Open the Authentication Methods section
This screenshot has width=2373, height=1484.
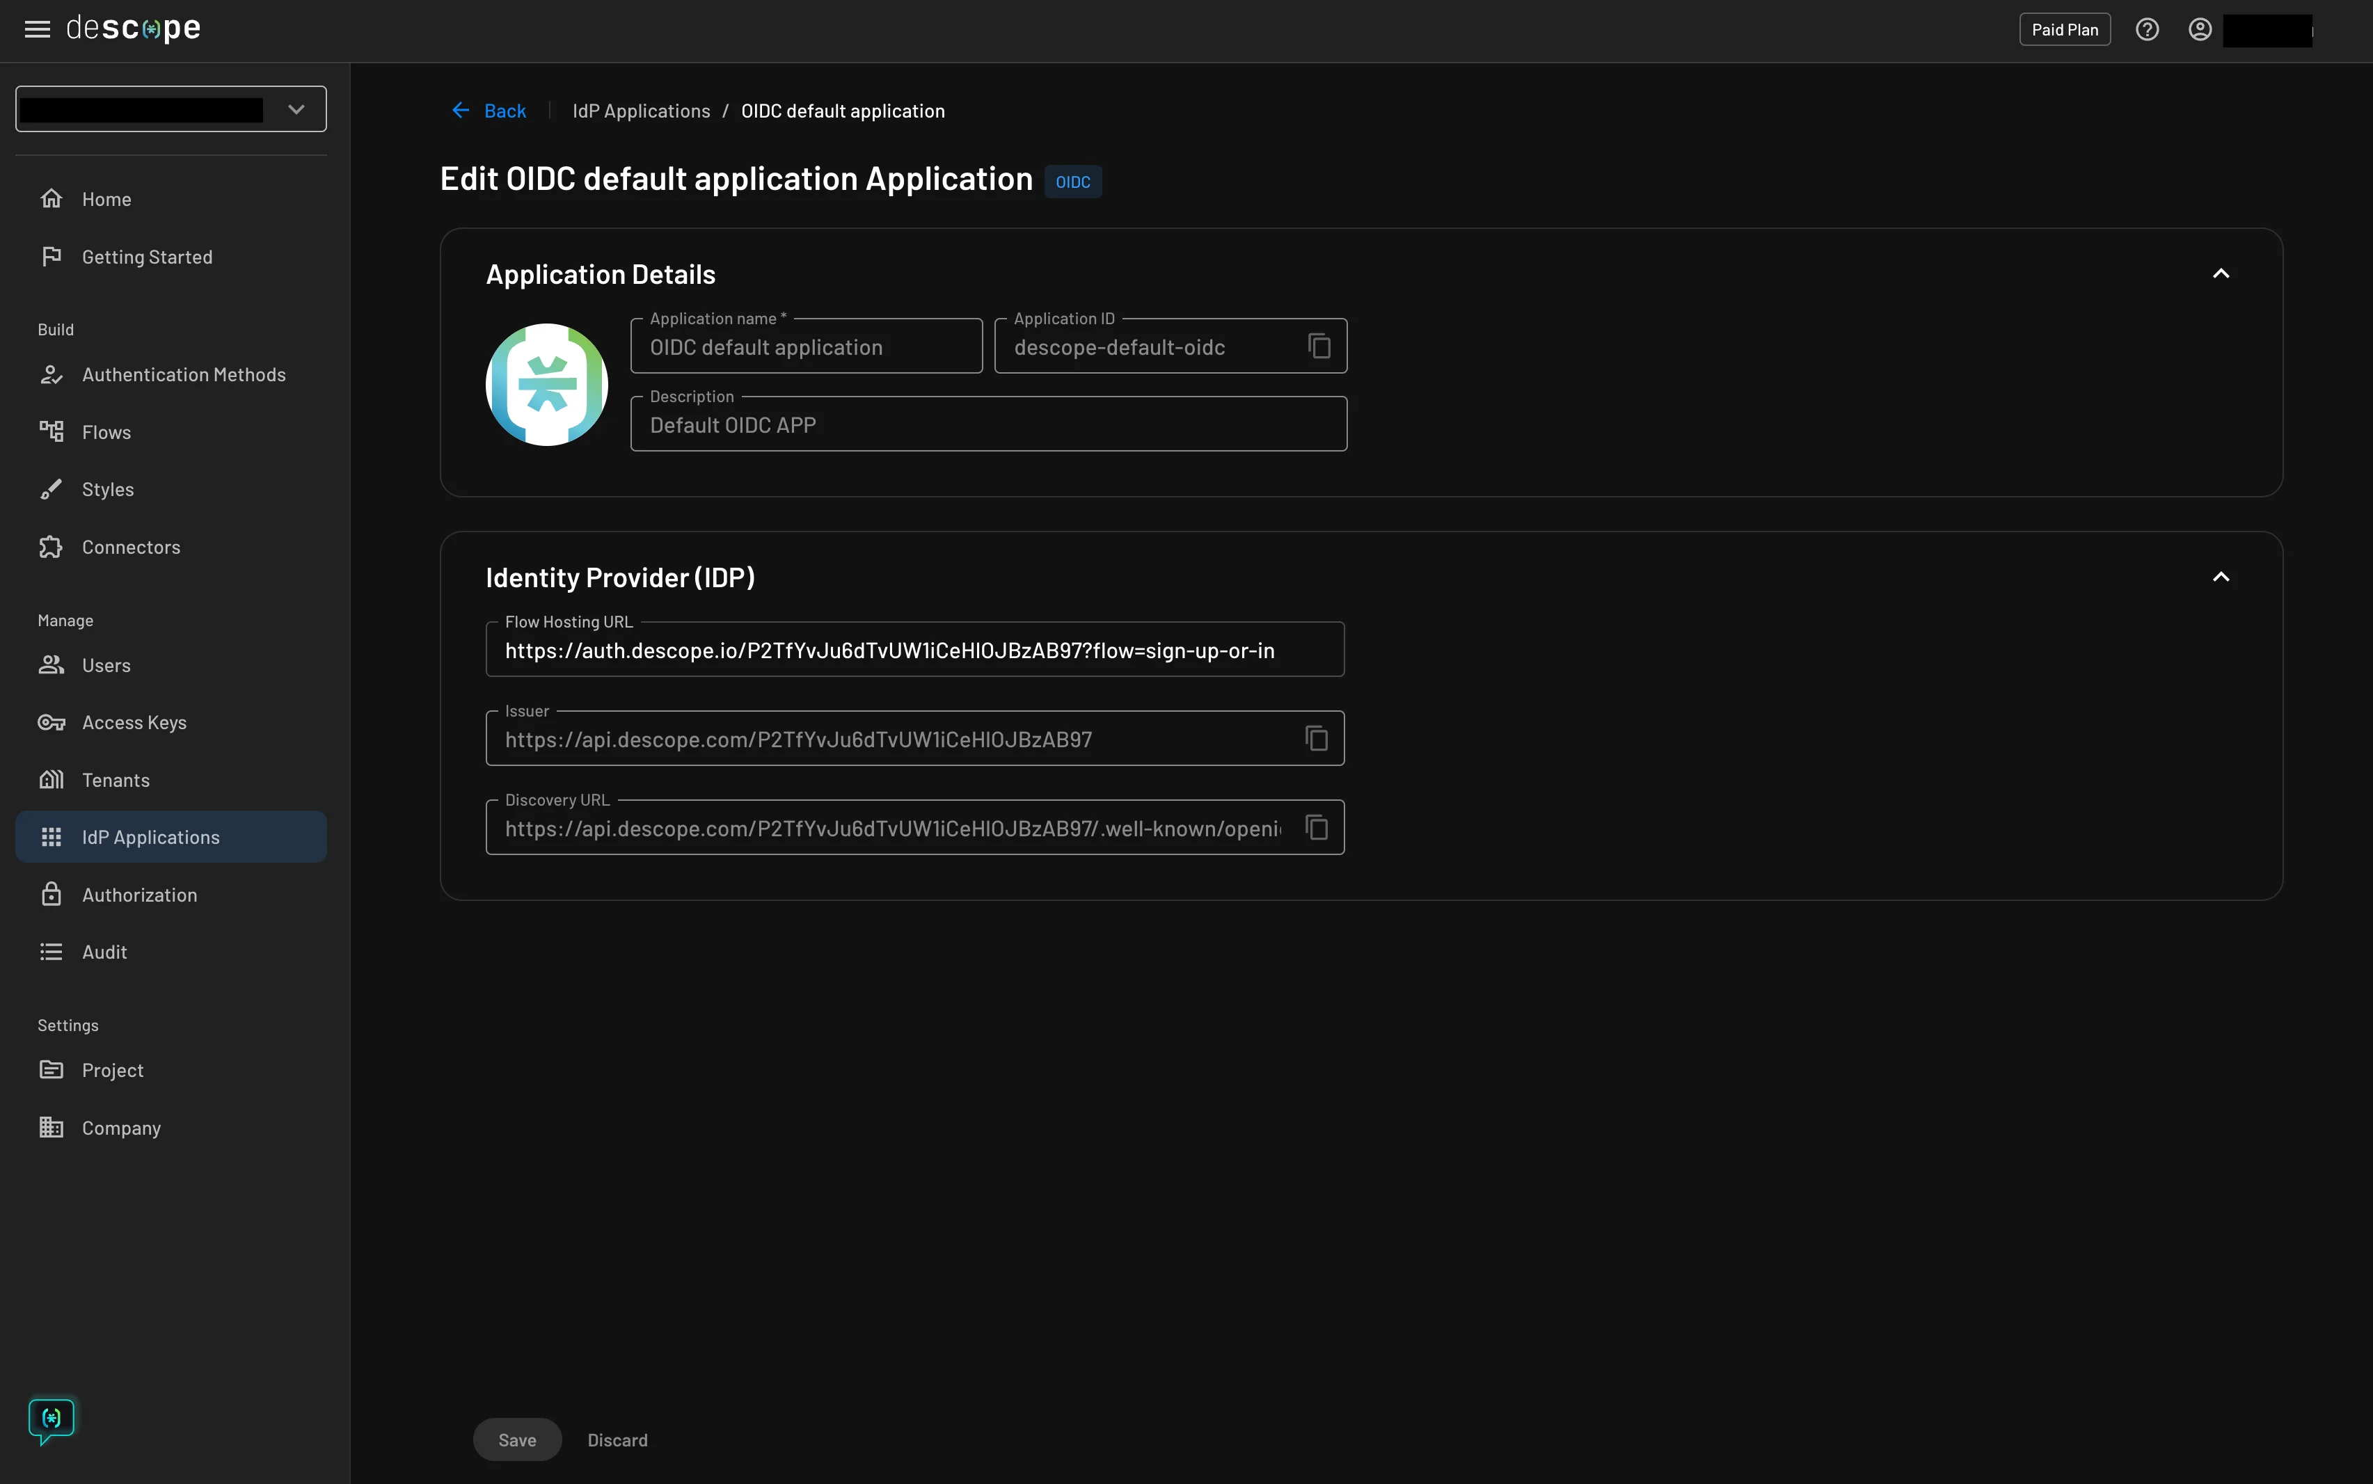184,374
